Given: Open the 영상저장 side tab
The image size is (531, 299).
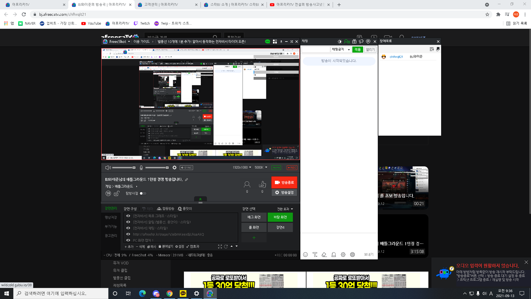Looking at the screenshot, I should click(x=111, y=217).
